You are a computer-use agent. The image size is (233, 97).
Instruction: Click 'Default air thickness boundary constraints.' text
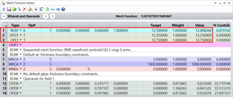[56, 55]
